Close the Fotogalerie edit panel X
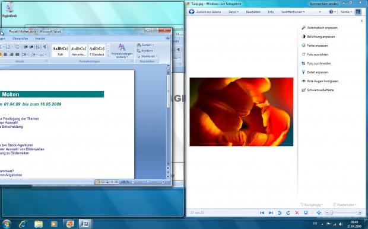This screenshot has height=229, width=368. [x=361, y=21]
